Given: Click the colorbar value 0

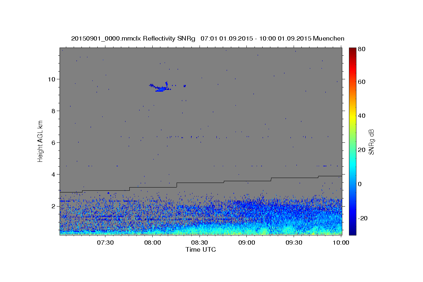Looking at the screenshot, I should pyautogui.click(x=360, y=184).
